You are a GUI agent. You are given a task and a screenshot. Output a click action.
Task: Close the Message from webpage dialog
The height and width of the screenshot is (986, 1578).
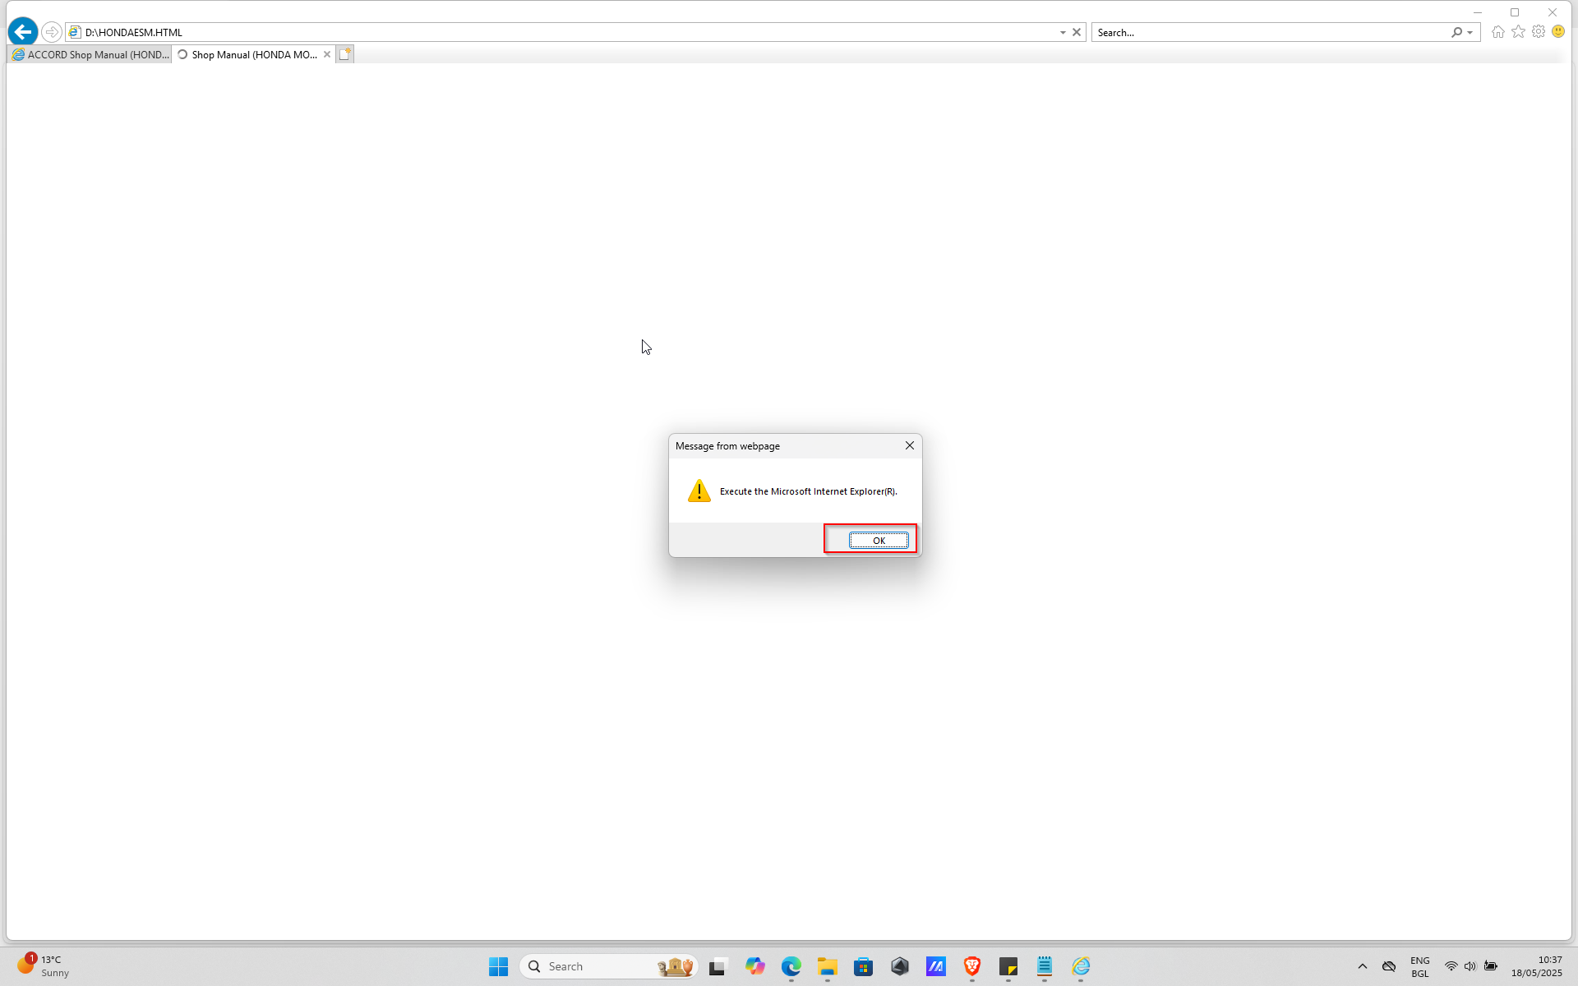coord(910,445)
